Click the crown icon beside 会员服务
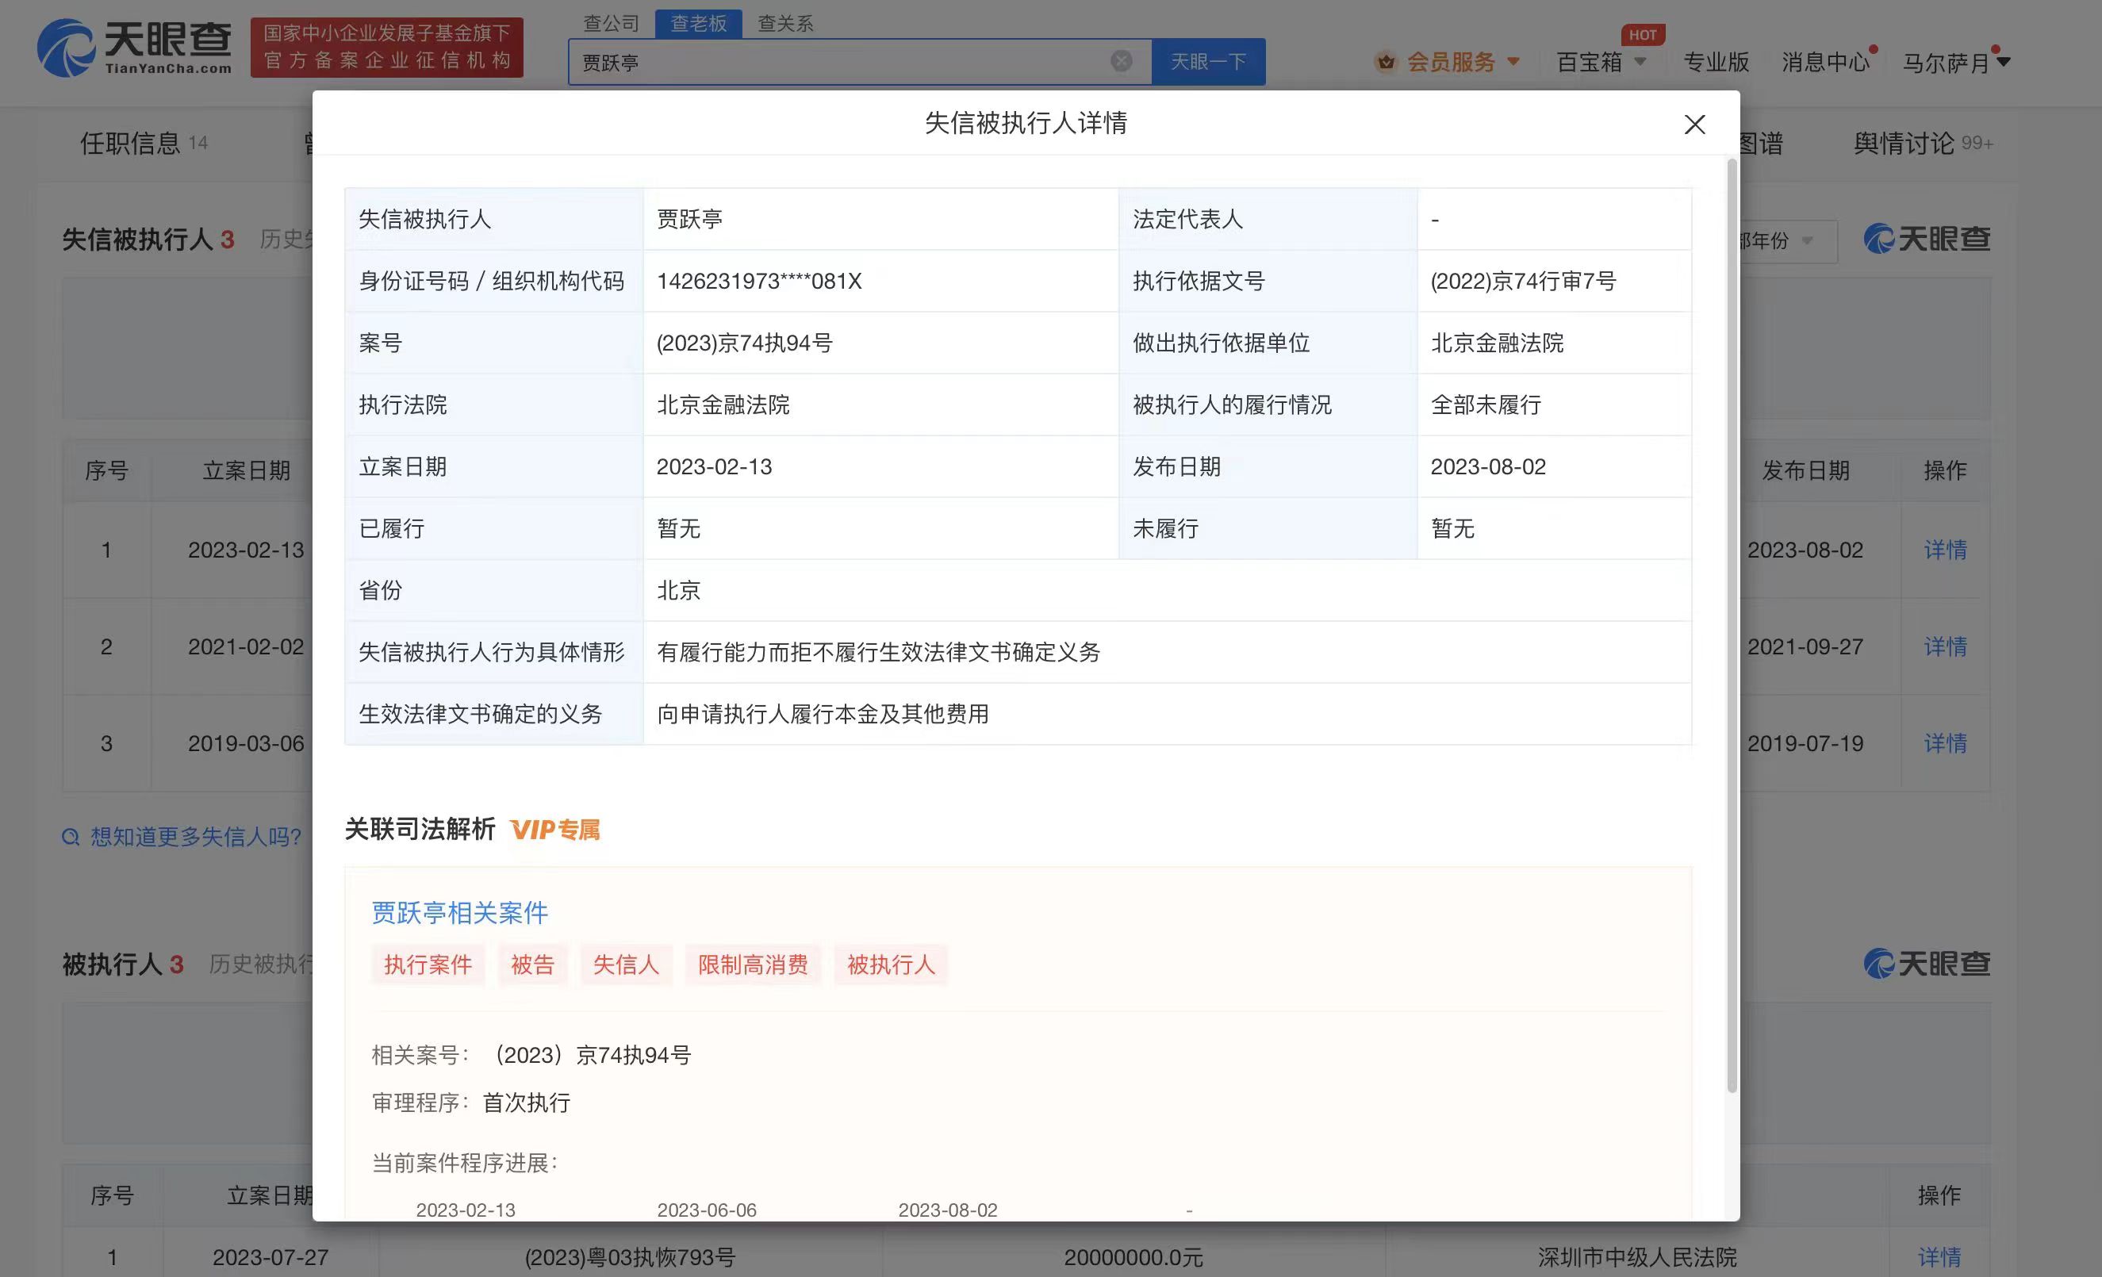The height and width of the screenshot is (1277, 2102). (1387, 61)
